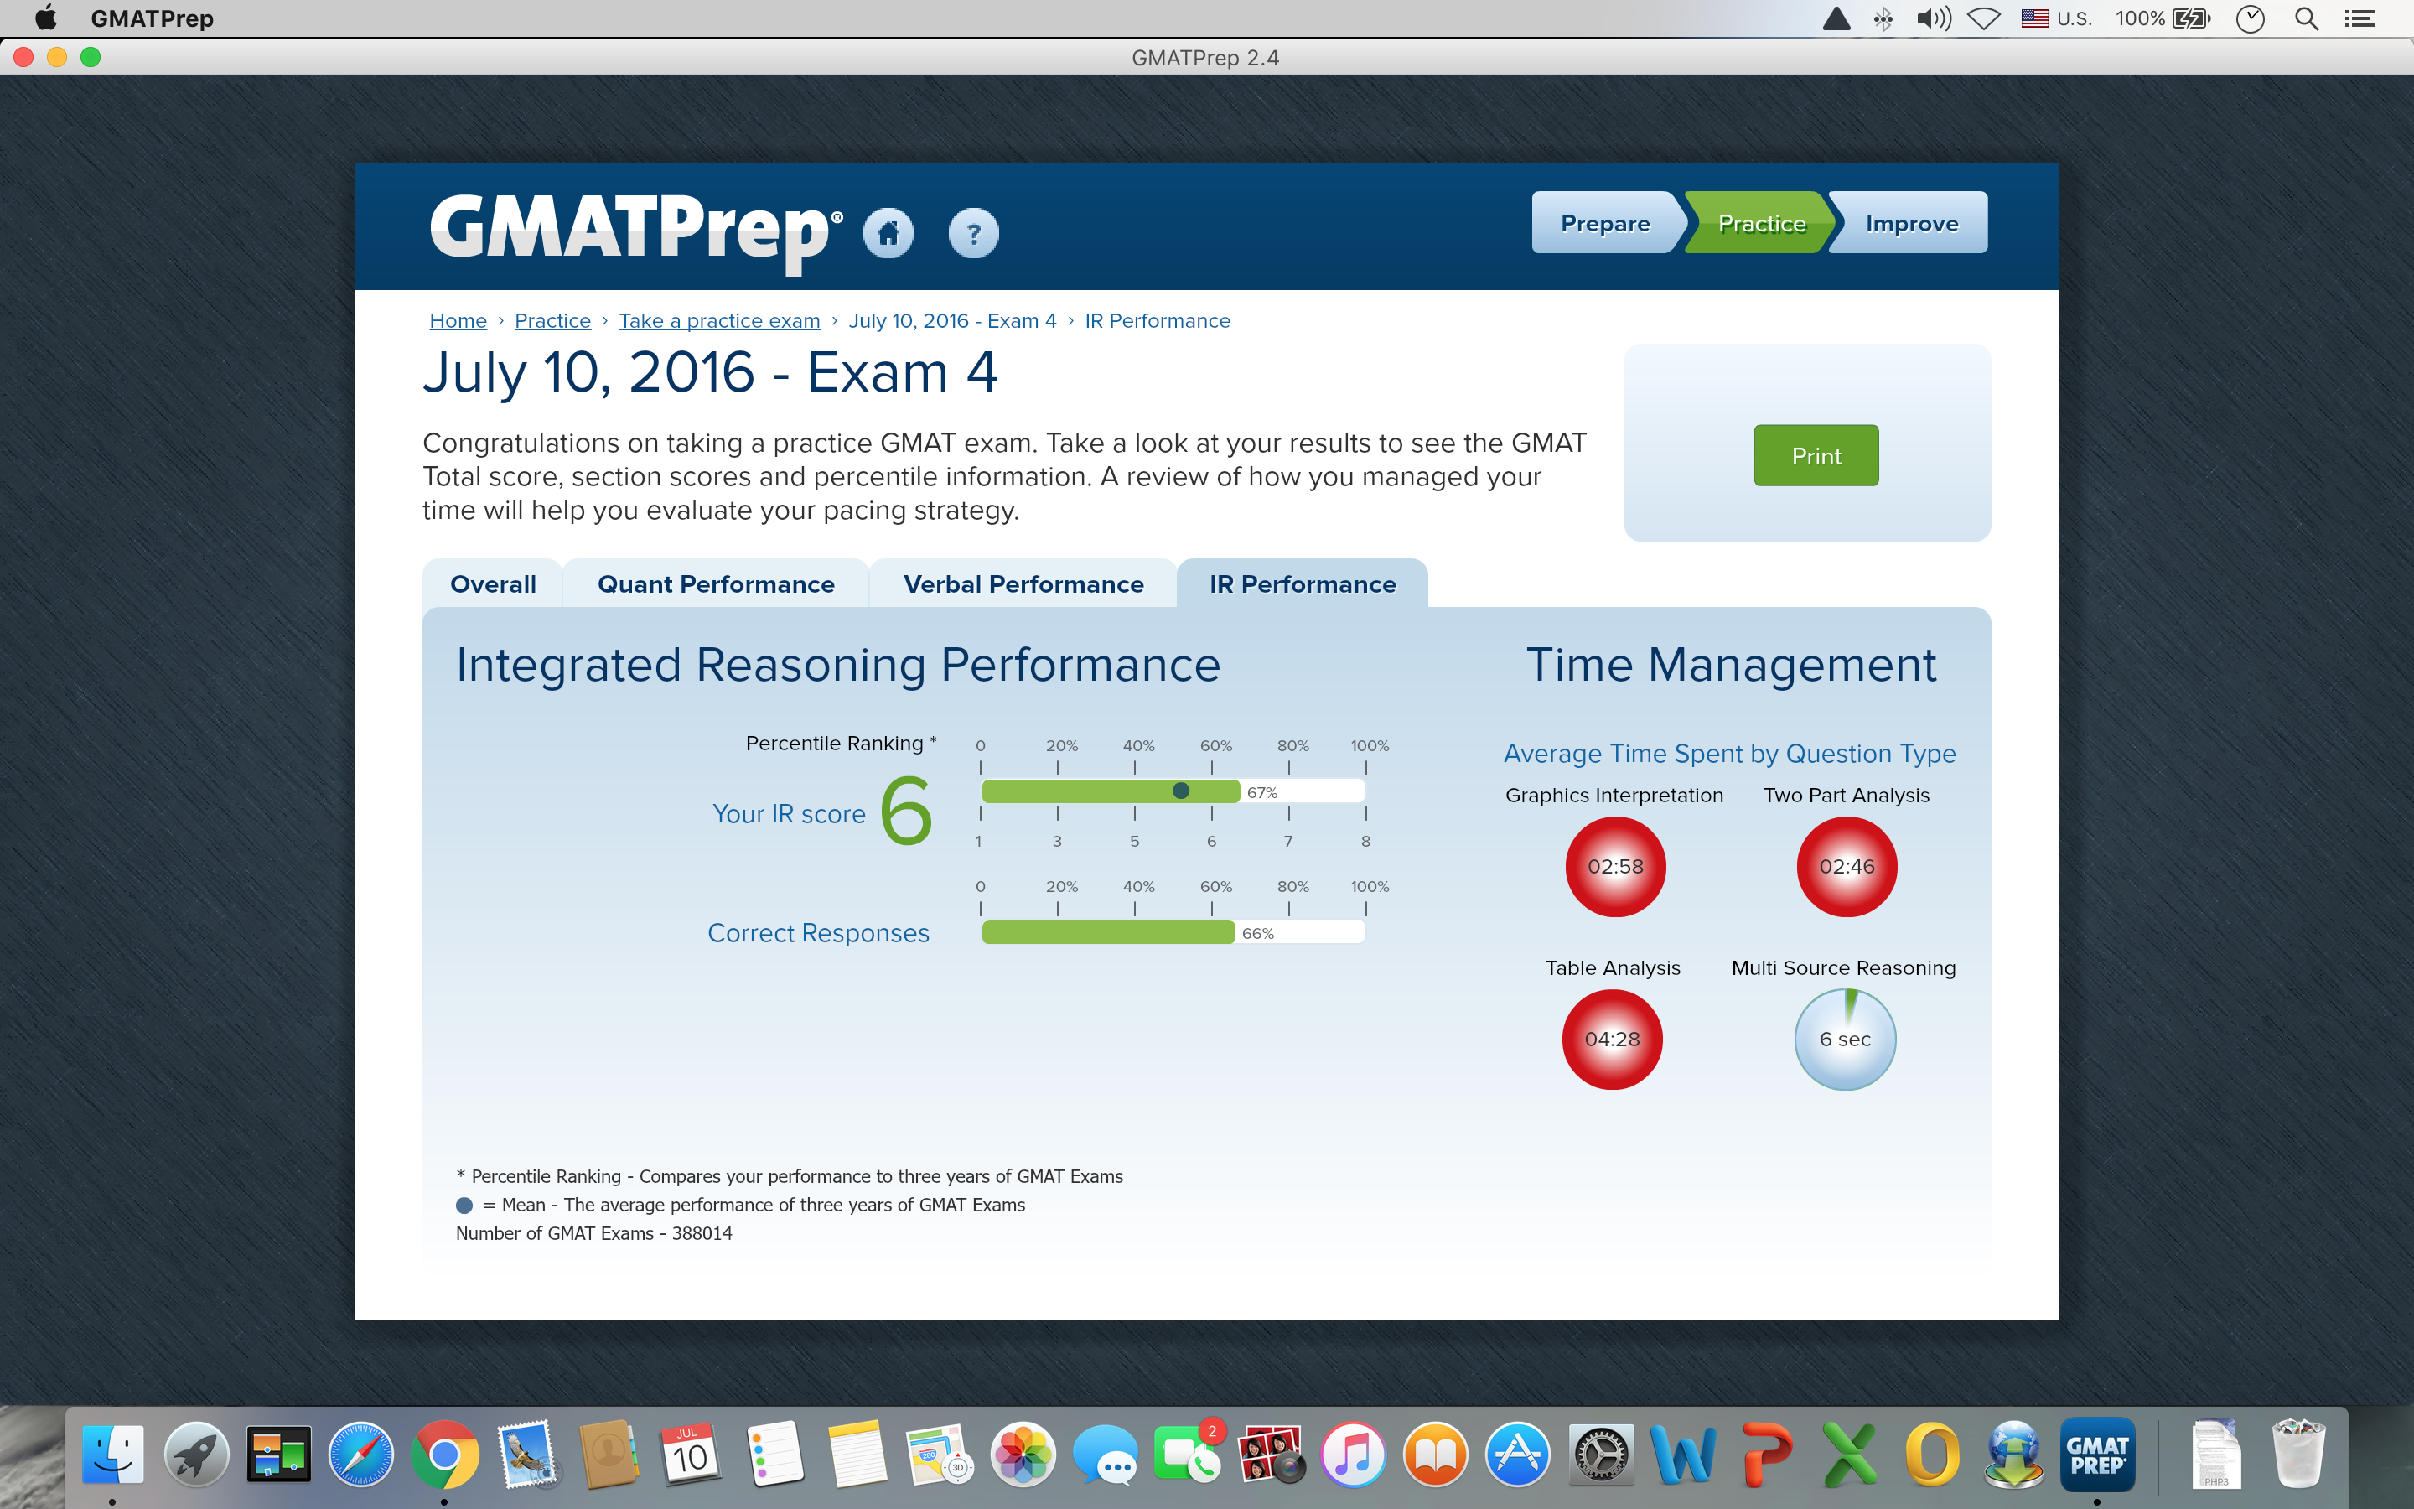This screenshot has width=2414, height=1509.
Task: Open the help question mark icon
Action: (x=972, y=234)
